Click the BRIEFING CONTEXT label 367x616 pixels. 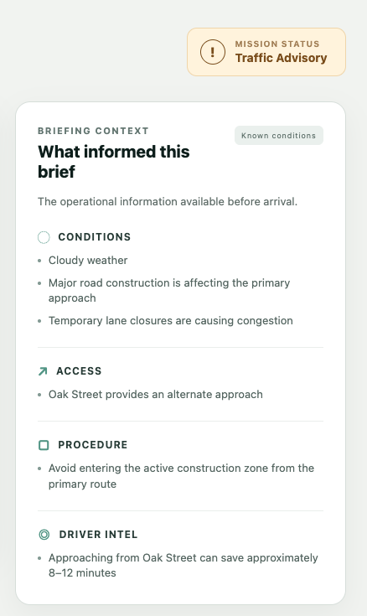pos(93,131)
